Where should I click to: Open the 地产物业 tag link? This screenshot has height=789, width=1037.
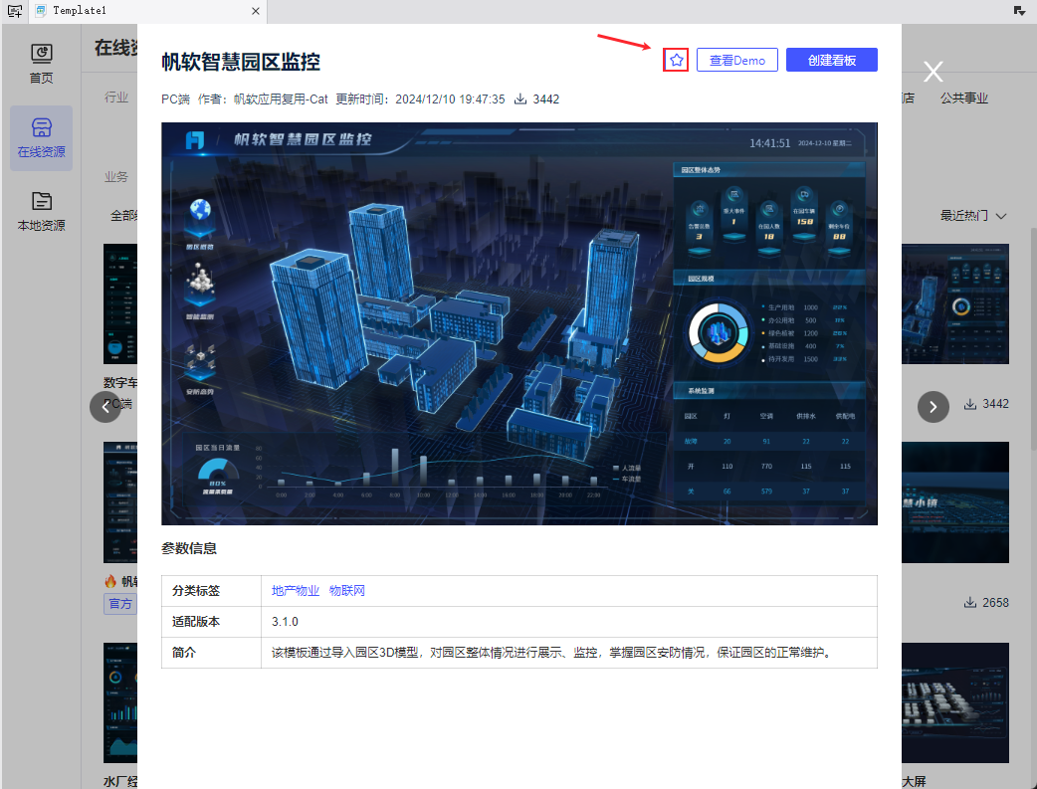[295, 591]
